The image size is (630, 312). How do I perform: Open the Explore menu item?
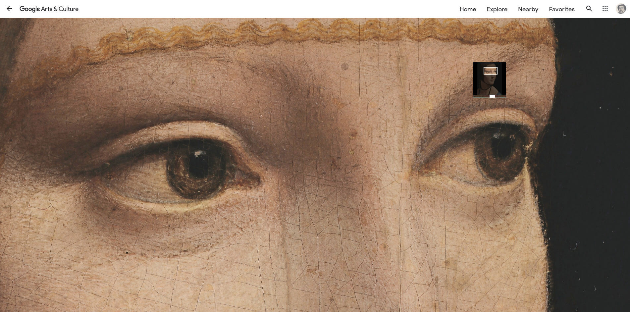[497, 9]
